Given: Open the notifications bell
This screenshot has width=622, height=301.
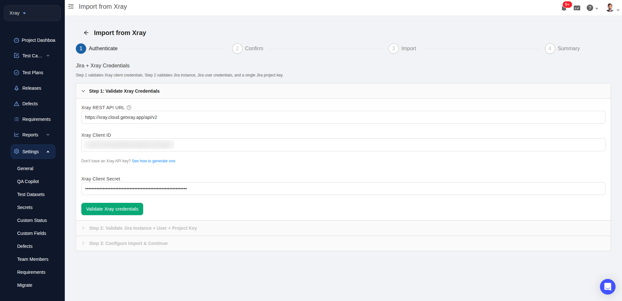Looking at the screenshot, I should [564, 8].
